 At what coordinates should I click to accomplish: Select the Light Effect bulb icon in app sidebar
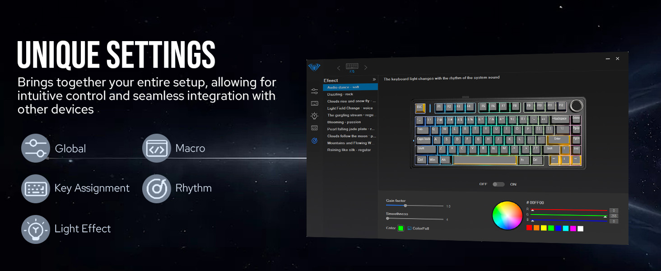click(315, 116)
